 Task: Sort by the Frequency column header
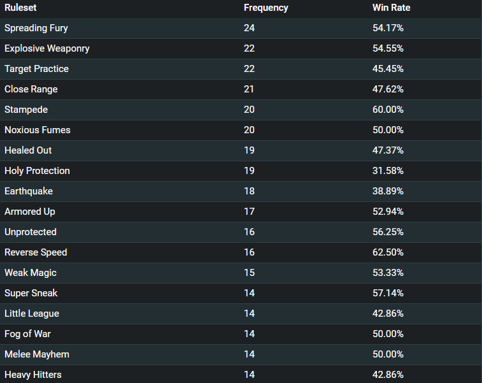(266, 8)
